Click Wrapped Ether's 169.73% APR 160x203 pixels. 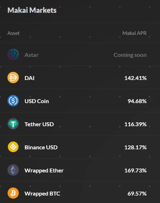[135, 171]
